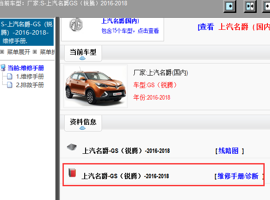Open 2.排故手册 tree item
The height and width of the screenshot is (200, 270).
coord(30,85)
